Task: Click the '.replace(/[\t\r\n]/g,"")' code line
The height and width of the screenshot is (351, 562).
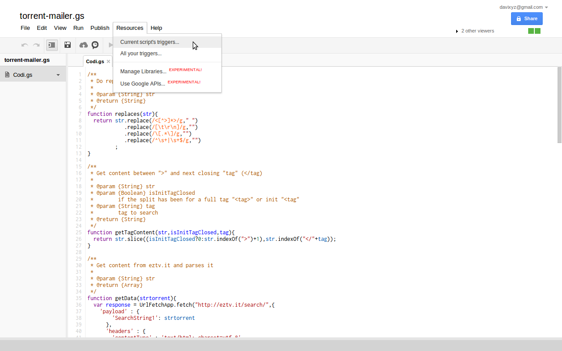Action: [x=161, y=127]
